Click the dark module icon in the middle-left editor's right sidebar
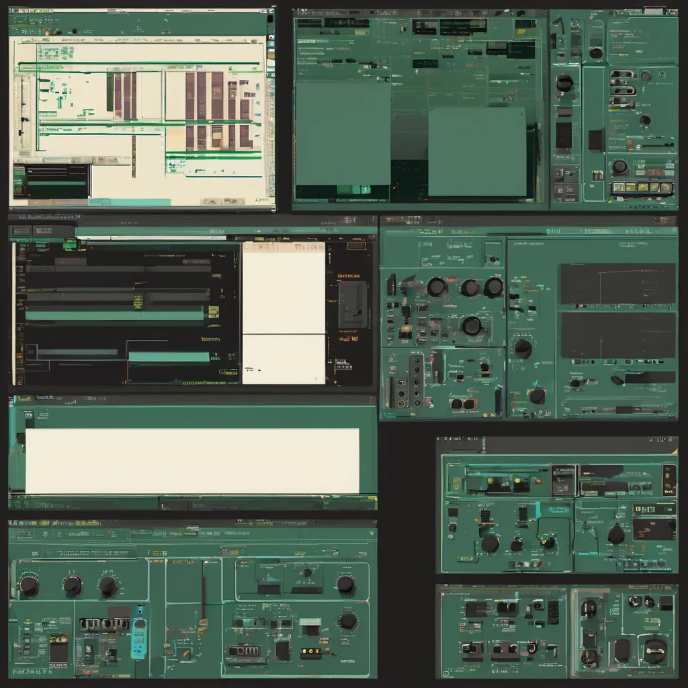This screenshot has height=688, width=688. 352,304
